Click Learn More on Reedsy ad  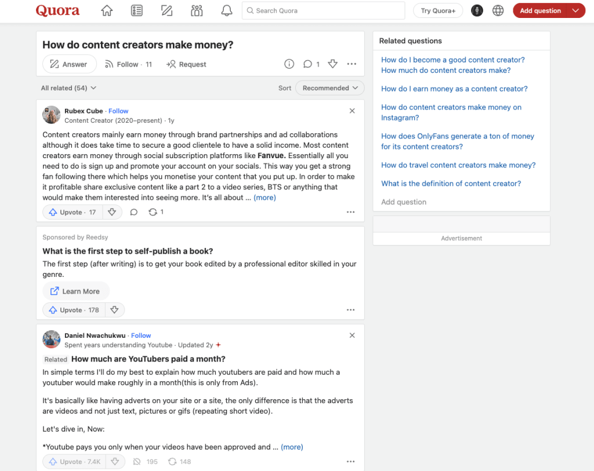pyautogui.click(x=76, y=291)
